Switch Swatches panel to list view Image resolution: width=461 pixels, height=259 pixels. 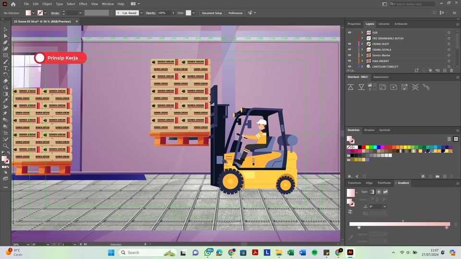(449, 139)
